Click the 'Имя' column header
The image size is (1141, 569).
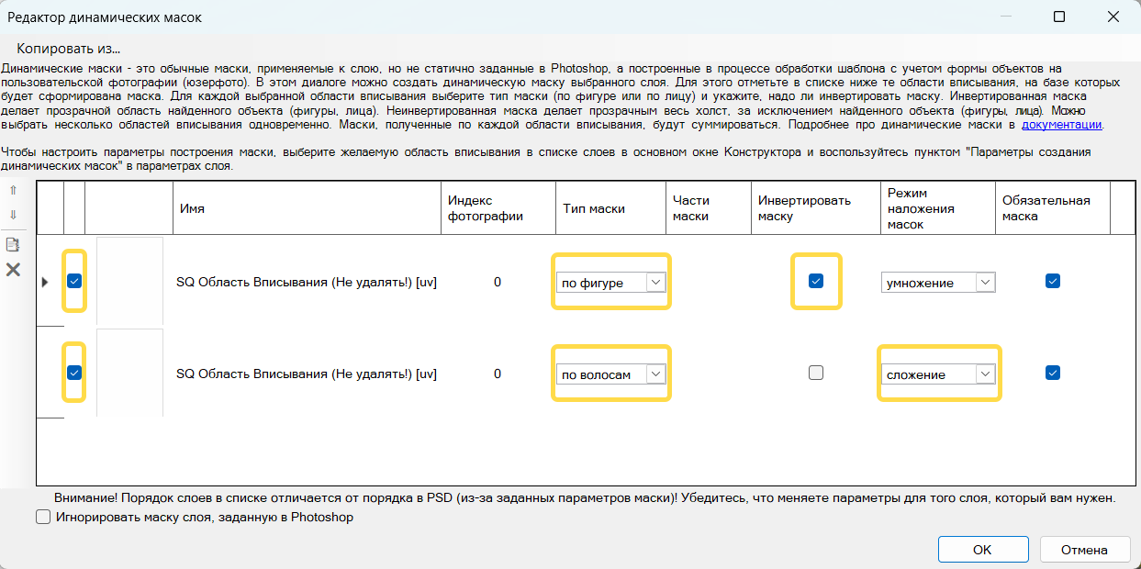192,208
